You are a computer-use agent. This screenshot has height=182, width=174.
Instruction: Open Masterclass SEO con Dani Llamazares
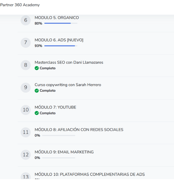pos(69,62)
